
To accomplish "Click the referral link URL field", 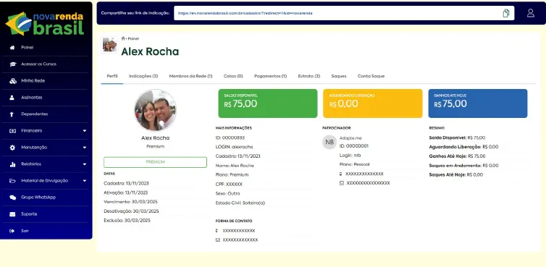I will tap(337, 13).
